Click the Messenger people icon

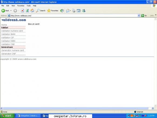coord(83,11)
